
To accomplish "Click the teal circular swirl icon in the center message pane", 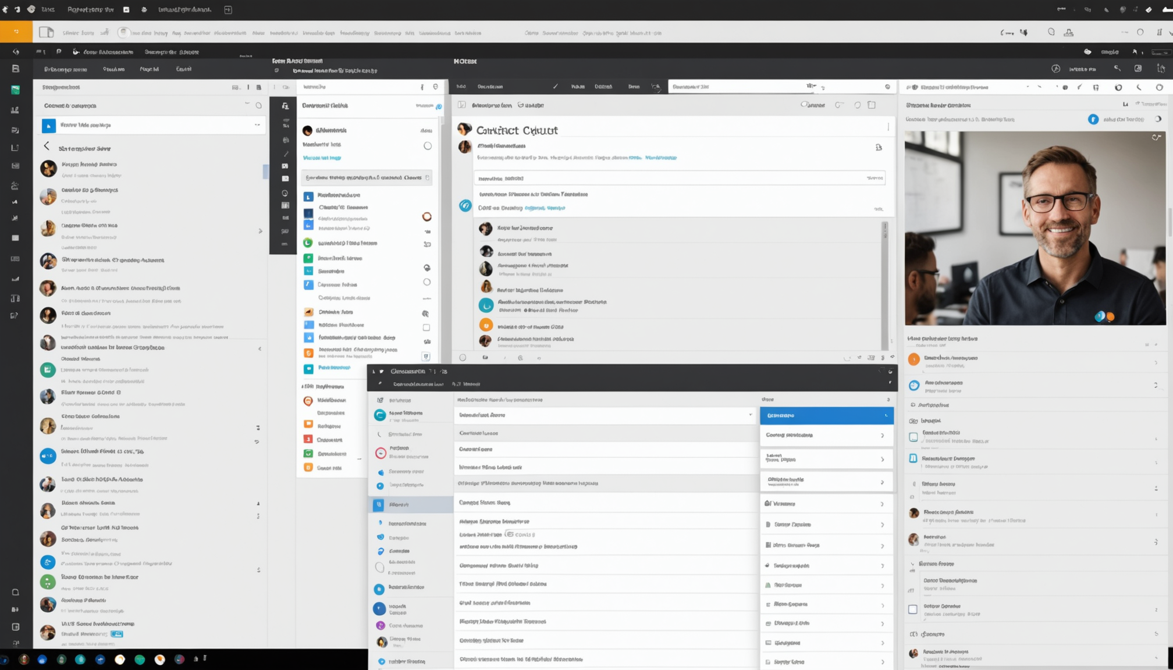I will coord(465,205).
